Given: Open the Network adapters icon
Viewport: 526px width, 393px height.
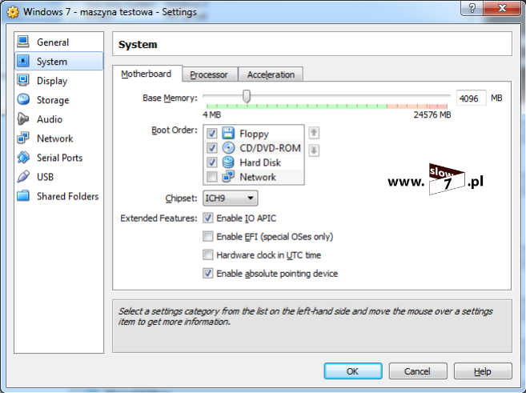Looking at the screenshot, I should [23, 138].
